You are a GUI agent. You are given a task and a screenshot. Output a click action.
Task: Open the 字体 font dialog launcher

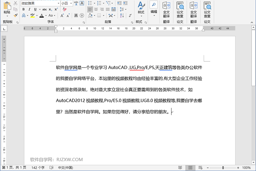84,22
